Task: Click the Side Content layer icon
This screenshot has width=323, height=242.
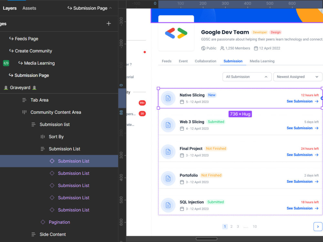Action: click(x=33, y=234)
